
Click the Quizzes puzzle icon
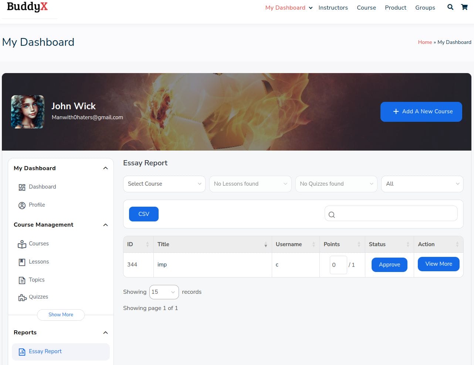pos(22,297)
